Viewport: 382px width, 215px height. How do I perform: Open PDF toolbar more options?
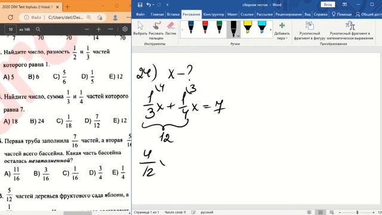(110, 29)
